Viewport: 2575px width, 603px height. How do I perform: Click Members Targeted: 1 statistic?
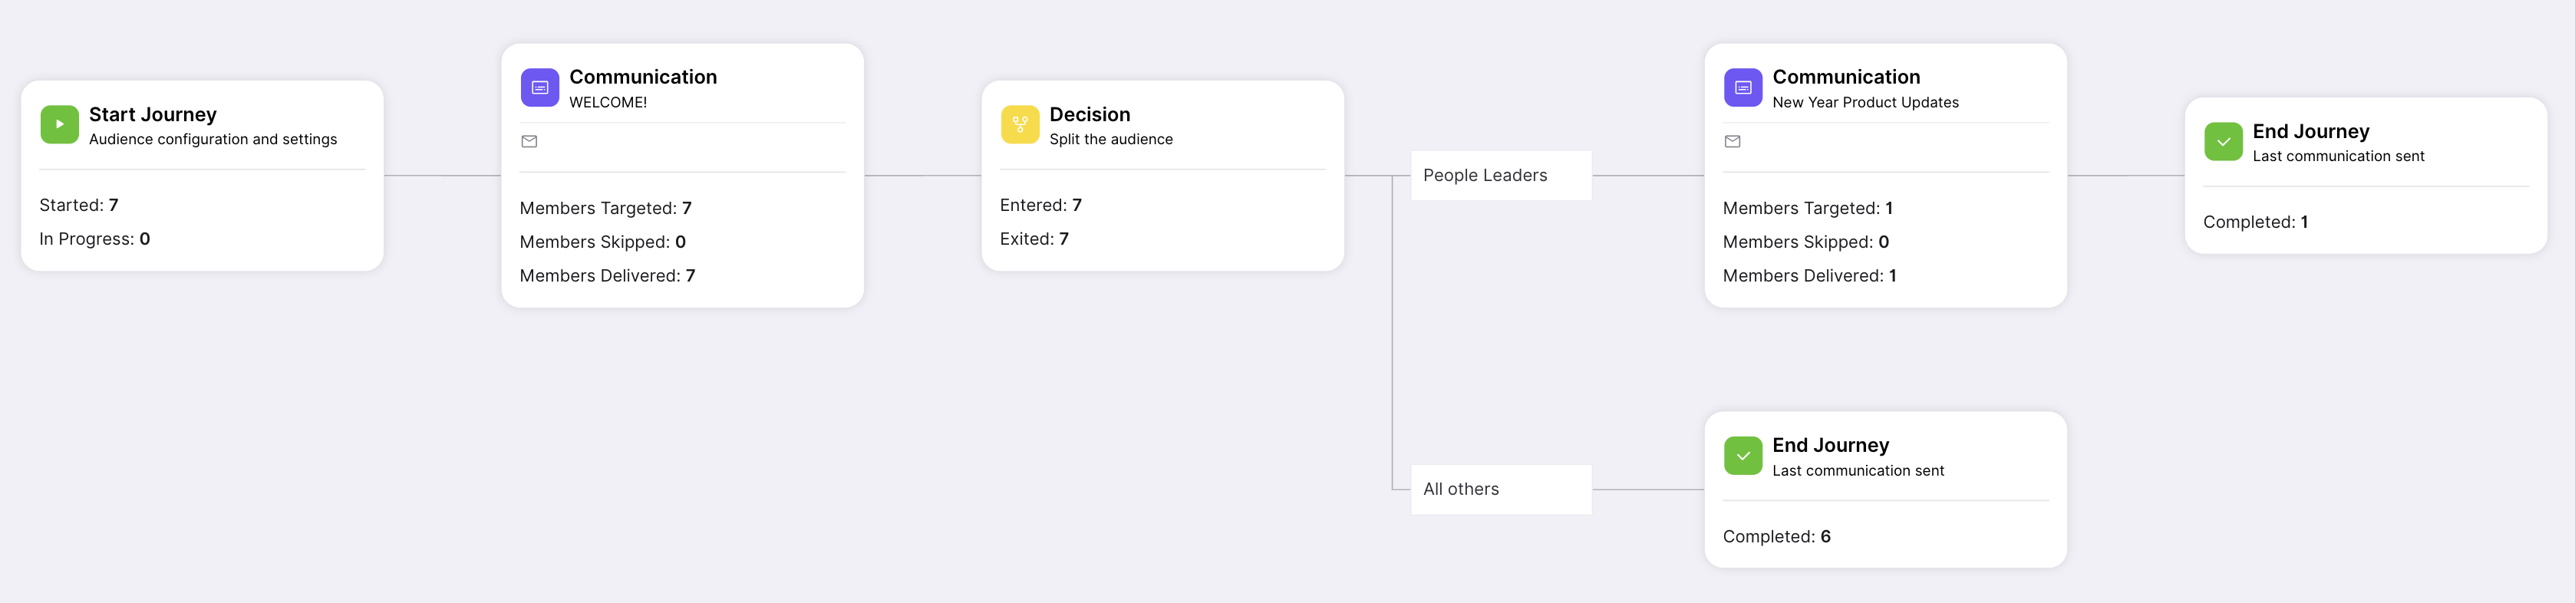1807,208
